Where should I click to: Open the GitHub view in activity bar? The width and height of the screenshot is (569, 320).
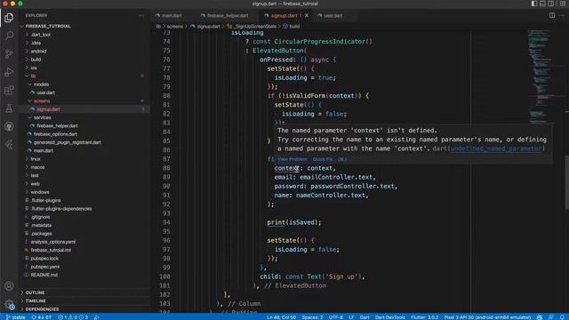pos(9,126)
